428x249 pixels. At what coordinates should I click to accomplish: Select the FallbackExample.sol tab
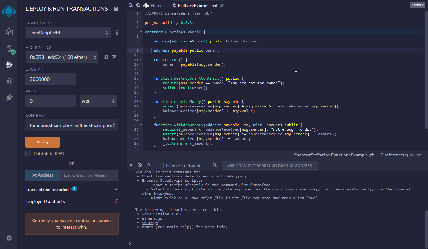(x=198, y=5)
